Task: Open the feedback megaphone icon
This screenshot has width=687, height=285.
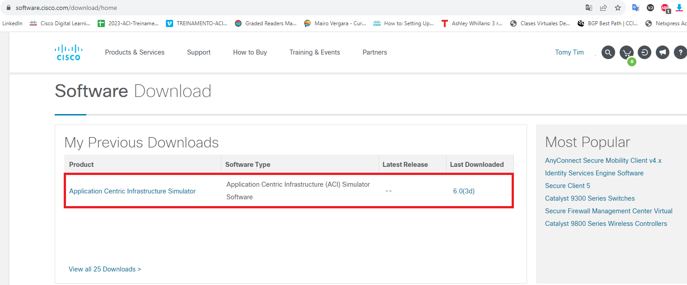Action: click(662, 52)
